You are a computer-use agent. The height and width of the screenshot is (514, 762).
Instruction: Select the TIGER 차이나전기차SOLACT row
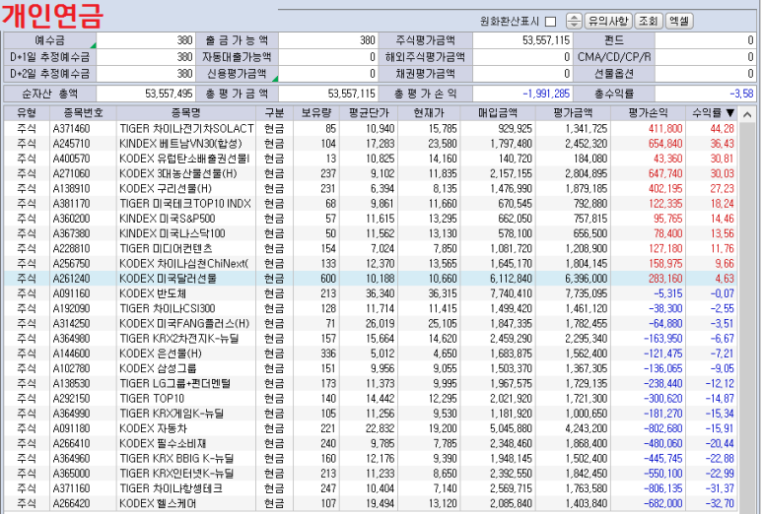click(x=371, y=129)
